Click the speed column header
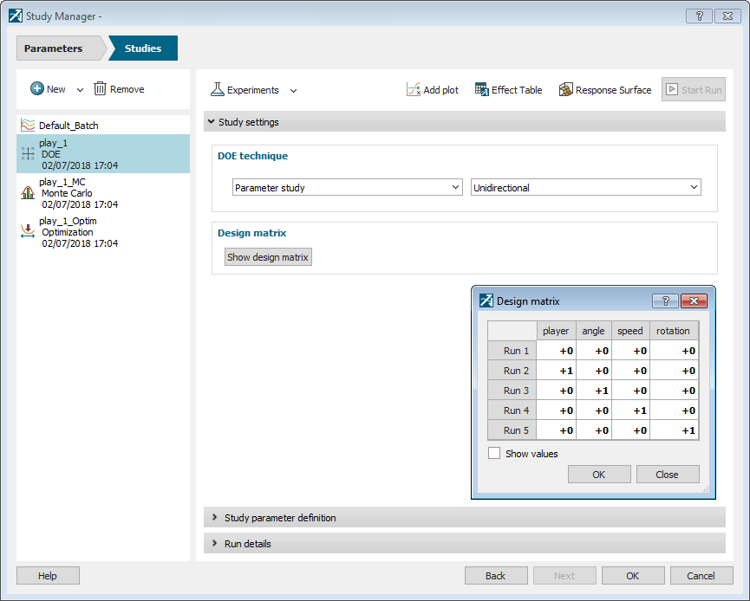This screenshot has height=601, width=750. click(x=630, y=331)
